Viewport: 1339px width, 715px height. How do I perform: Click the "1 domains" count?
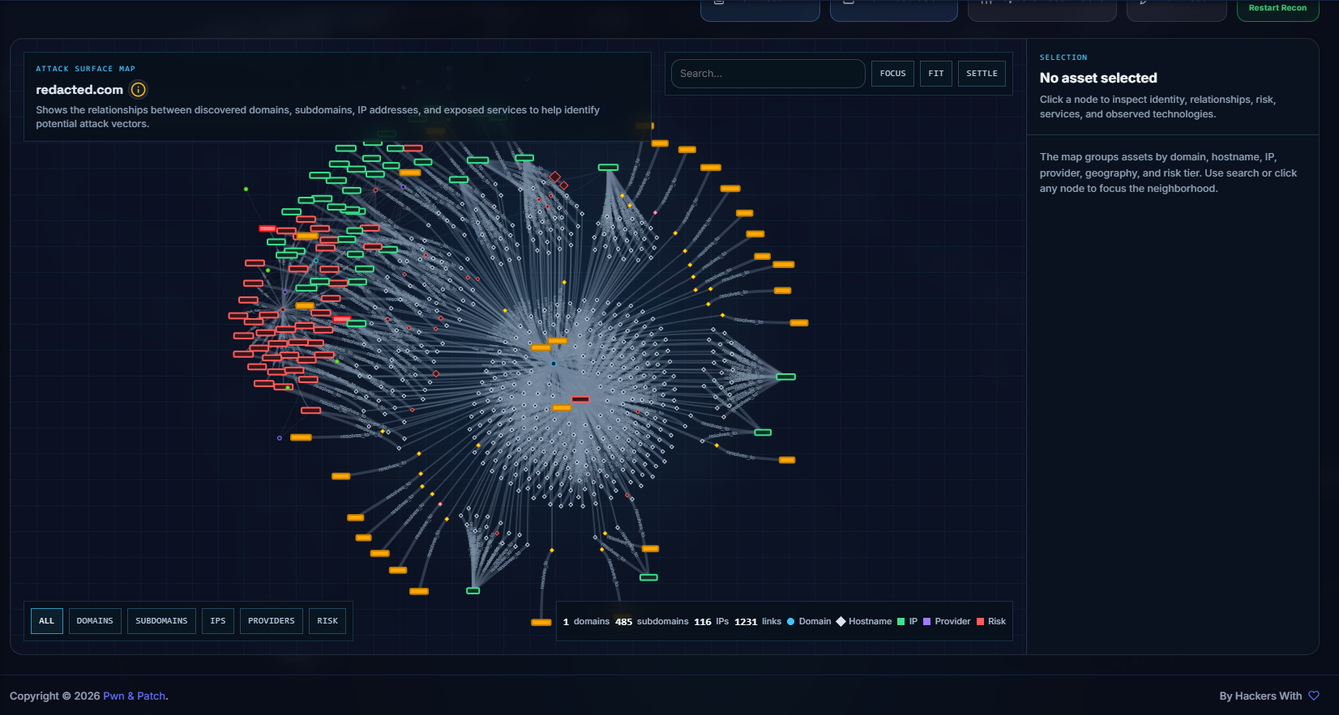coord(586,622)
